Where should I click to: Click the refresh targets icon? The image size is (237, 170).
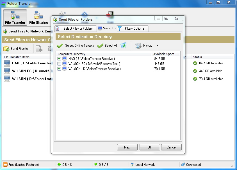[x=124, y=45]
